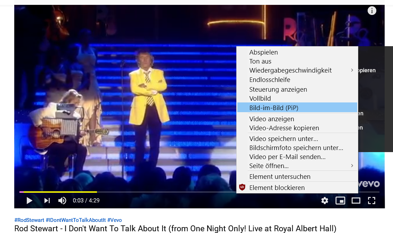Activate the miniplayer icon

(x=340, y=201)
